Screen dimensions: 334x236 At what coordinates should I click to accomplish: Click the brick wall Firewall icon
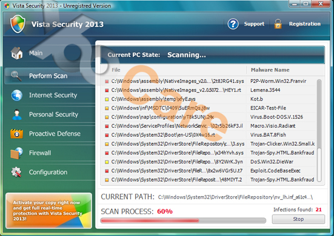(16, 153)
